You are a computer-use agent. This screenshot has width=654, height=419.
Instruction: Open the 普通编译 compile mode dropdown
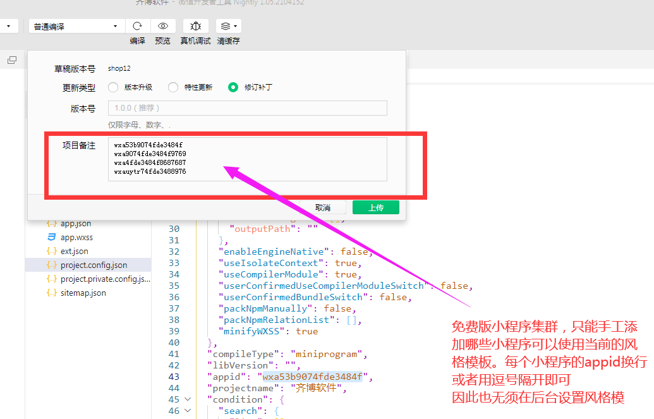point(75,27)
